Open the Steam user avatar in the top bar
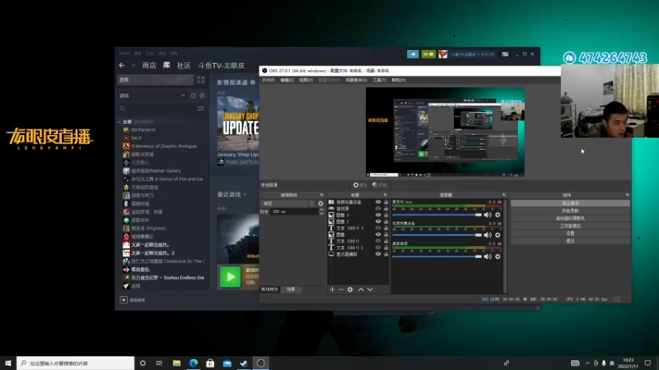The image size is (659, 370). point(443,54)
